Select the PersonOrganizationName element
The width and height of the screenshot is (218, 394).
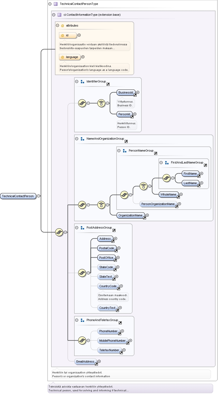[x=158, y=204]
